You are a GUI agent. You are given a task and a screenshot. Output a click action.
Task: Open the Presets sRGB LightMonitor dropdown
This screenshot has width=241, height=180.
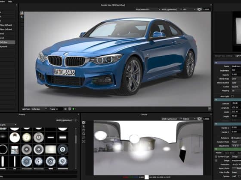[x=67, y=120]
